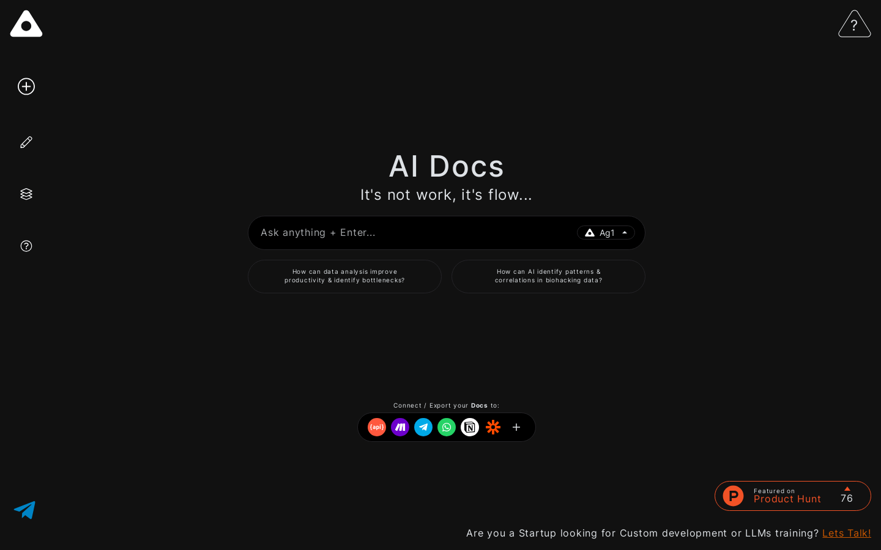The image size is (881, 550).
Task: Select the {api} export icon
Action: (x=377, y=427)
